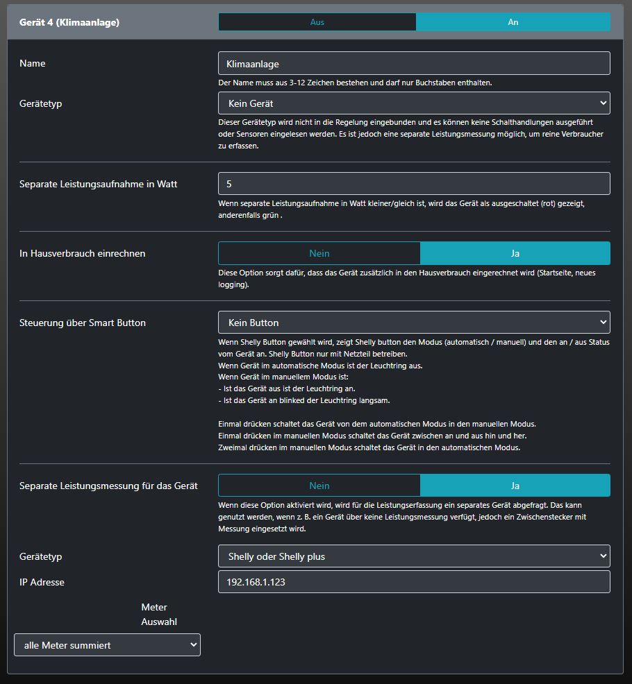Select Ja for In Hausverbrauch einrechnen
Viewport: 632px width, 684px height.
coord(515,253)
